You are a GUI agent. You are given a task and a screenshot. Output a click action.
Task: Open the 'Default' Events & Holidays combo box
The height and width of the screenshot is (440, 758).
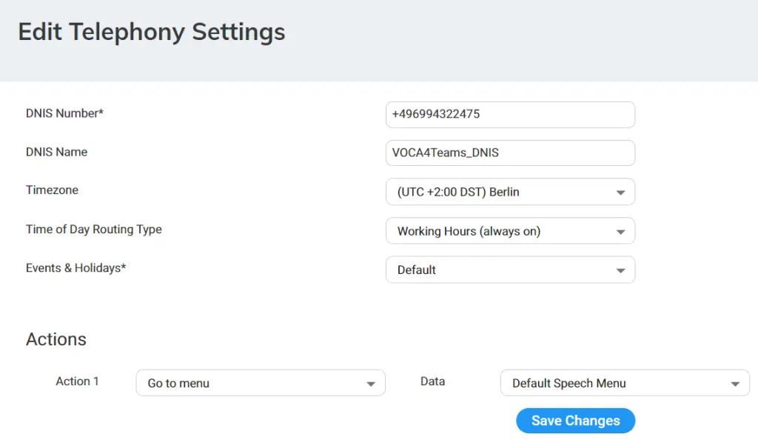(510, 270)
